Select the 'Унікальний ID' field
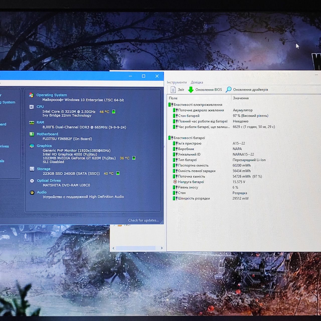The image size is (321, 321). click(x=189, y=154)
